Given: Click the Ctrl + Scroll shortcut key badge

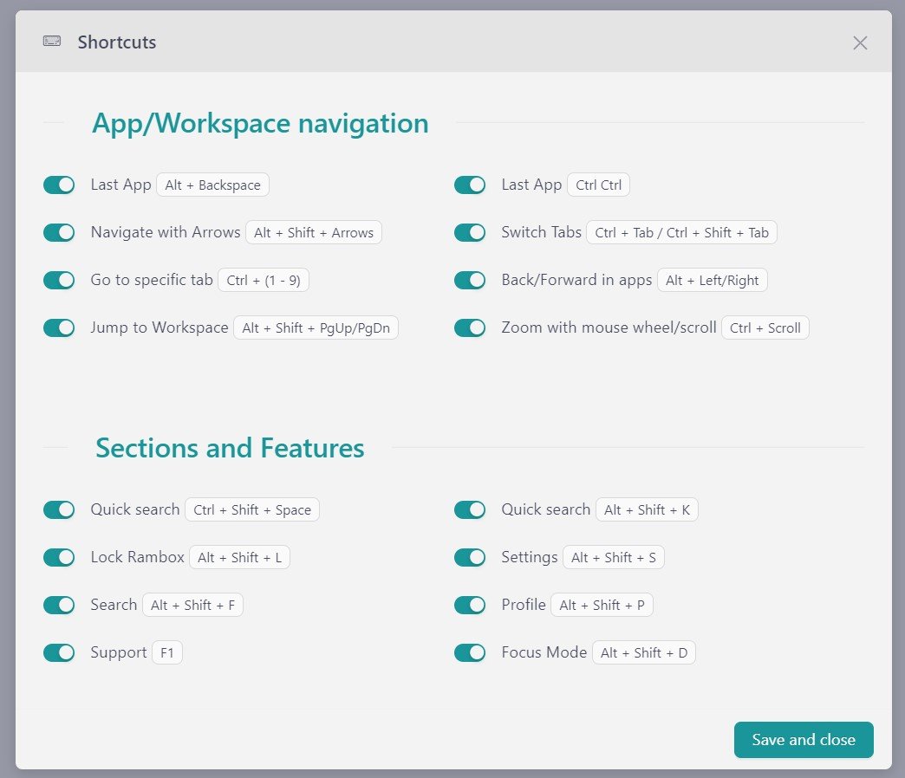Looking at the screenshot, I should (765, 327).
